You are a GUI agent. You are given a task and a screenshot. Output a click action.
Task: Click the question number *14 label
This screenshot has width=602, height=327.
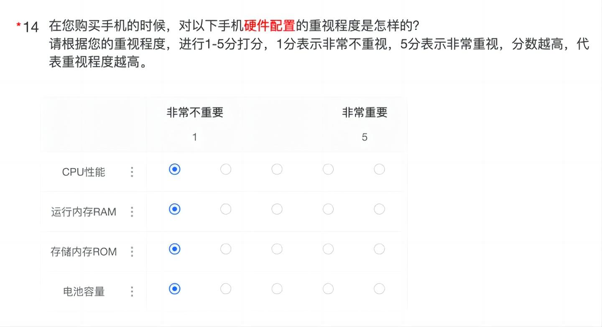pos(28,26)
